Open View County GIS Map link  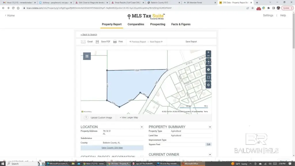click(x=112, y=148)
